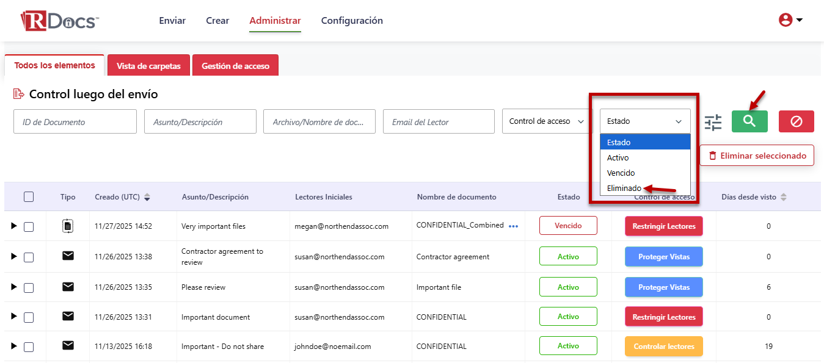
Task: Click Controlar lectores button for johndoe row
Action: [663, 347]
